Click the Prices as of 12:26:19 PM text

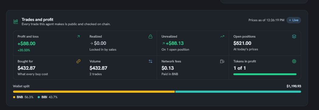(x=266, y=20)
